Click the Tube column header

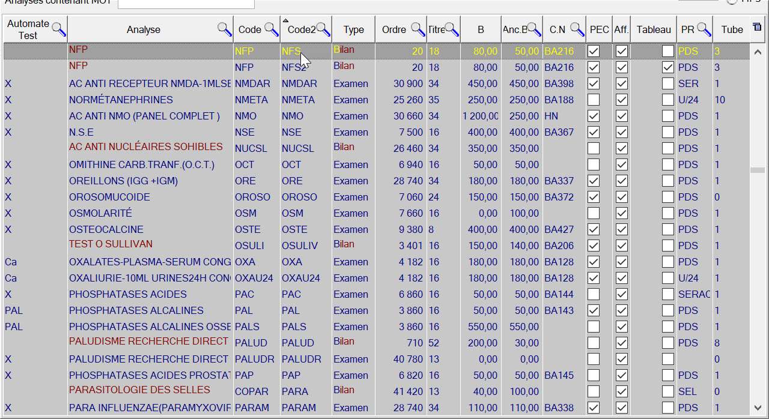click(x=732, y=29)
